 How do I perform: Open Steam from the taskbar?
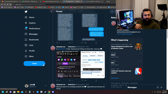coord(45,92)
